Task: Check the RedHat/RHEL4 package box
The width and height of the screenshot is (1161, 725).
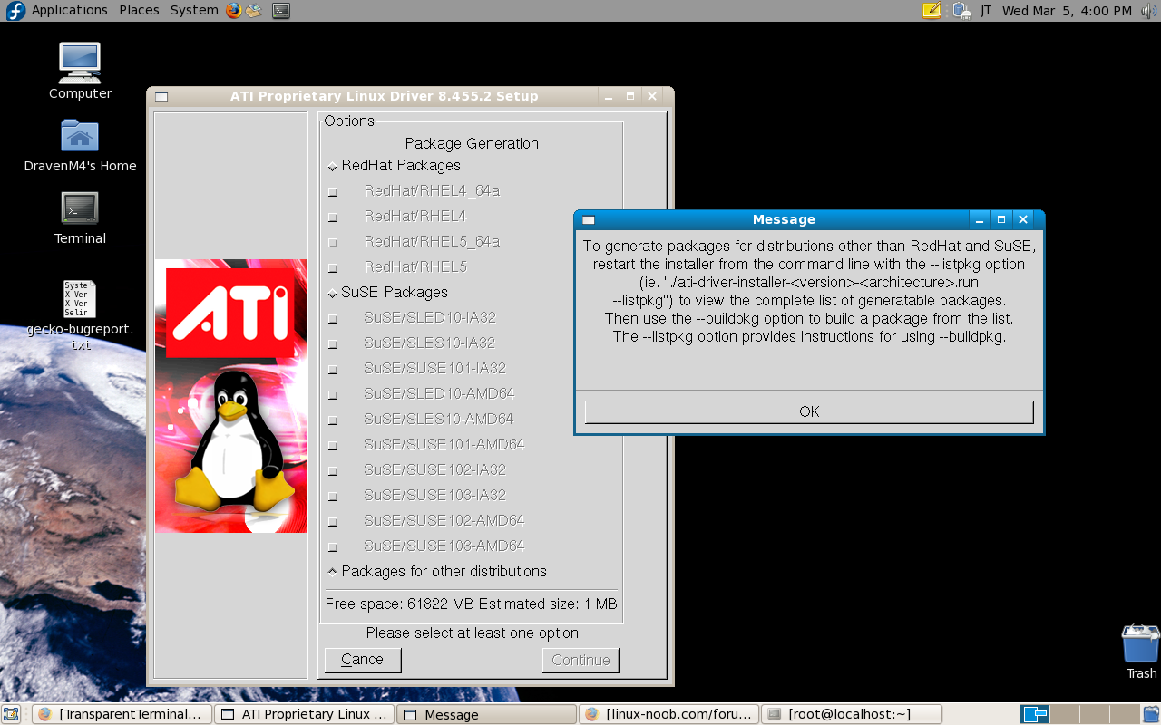Action: pos(333,217)
